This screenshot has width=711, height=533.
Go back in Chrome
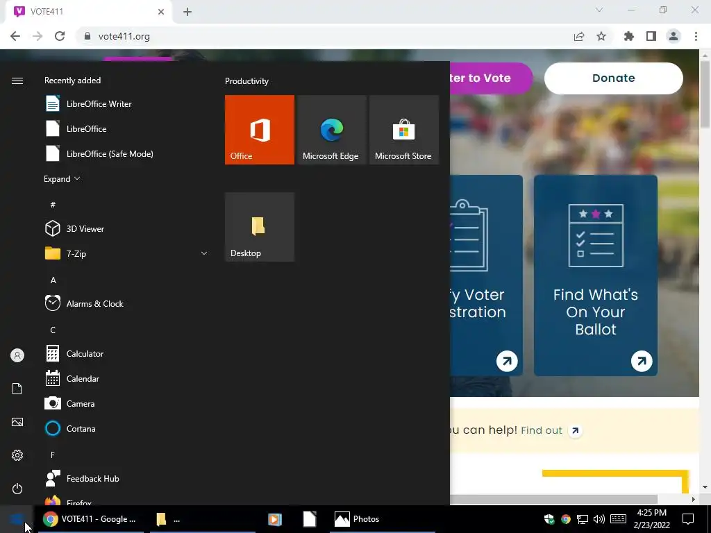tap(15, 36)
